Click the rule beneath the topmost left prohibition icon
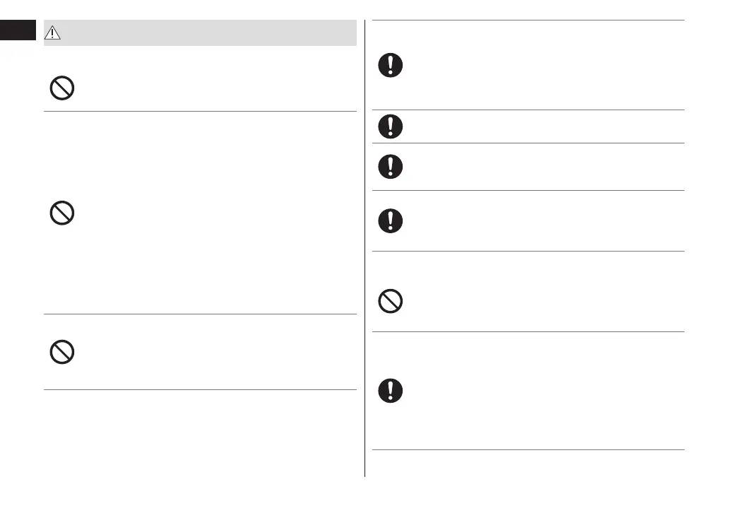 pos(200,111)
